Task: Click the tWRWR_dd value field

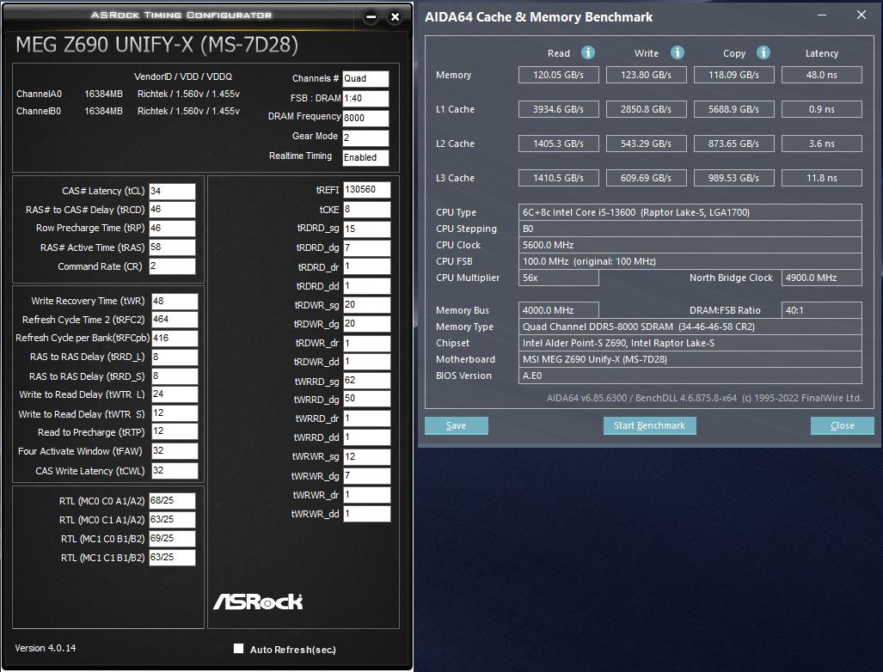Action: click(366, 513)
